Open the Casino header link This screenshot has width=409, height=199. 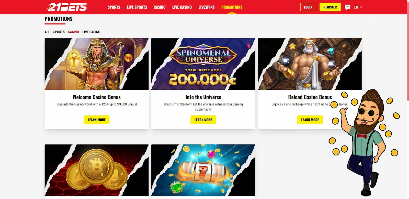[160, 7]
